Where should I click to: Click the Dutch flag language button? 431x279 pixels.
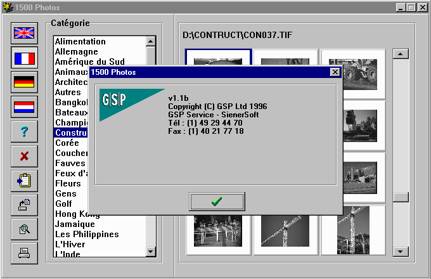[x=24, y=107]
